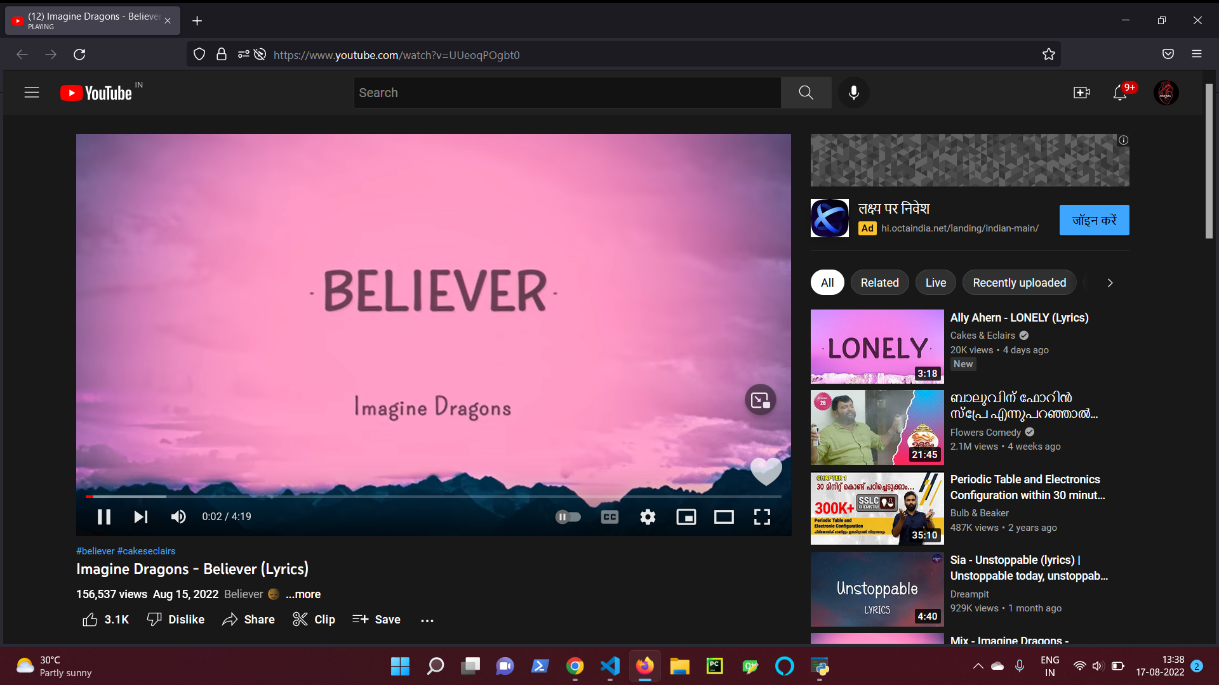Open the weather widget on the taskbar
This screenshot has width=1219, height=685.
[x=54, y=666]
